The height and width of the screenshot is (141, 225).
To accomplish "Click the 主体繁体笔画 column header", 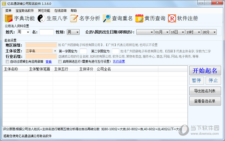I will click(40, 69).
